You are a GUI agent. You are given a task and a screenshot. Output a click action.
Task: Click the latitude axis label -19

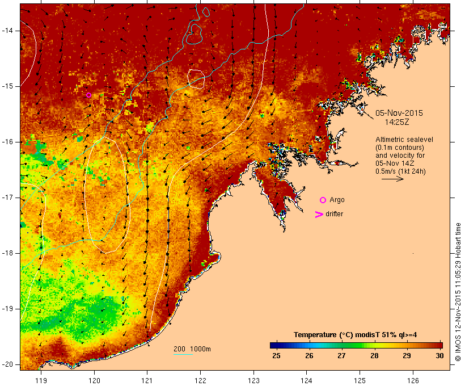(7, 309)
